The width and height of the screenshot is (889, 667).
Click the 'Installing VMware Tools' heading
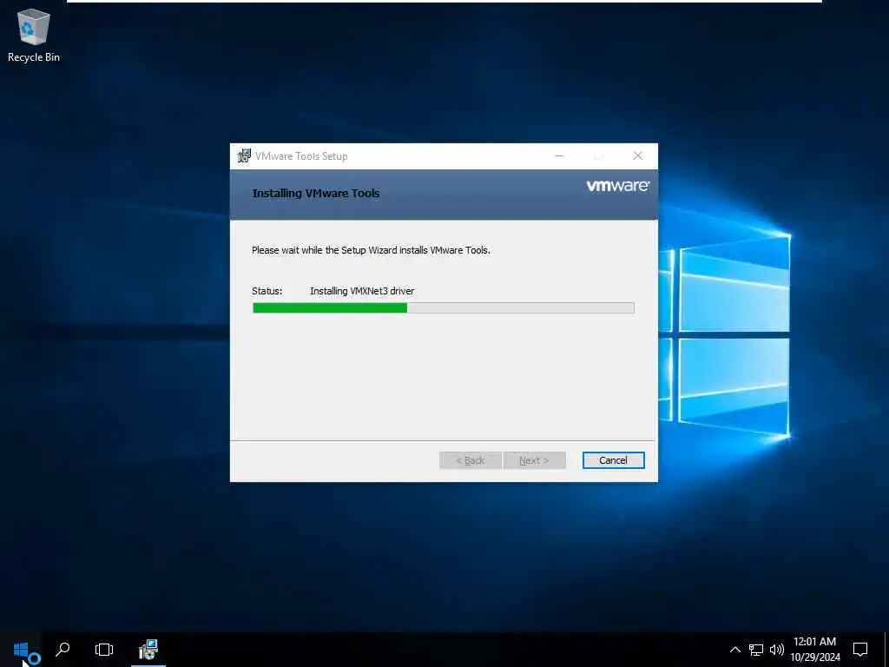tap(316, 194)
